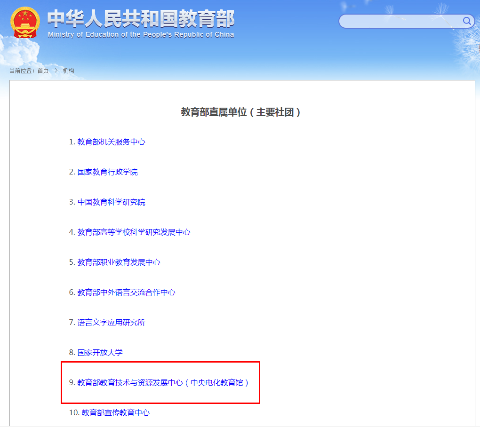Click the breadcrumb separator chevron
Viewport: 480px width, 427px height.
click(x=55, y=71)
